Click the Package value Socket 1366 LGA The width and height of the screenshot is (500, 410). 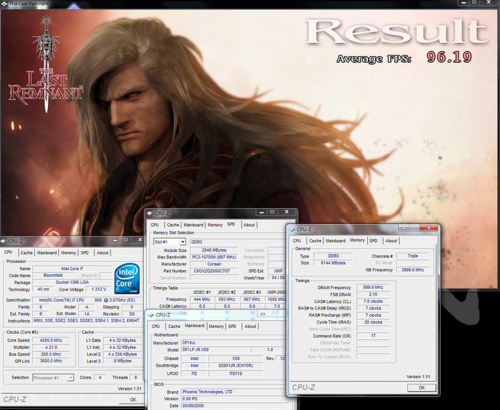pyautogui.click(x=72, y=282)
